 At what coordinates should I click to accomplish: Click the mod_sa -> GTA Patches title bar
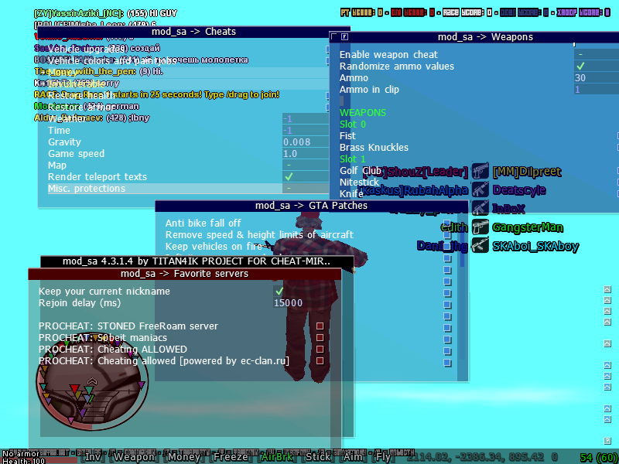tap(312, 206)
